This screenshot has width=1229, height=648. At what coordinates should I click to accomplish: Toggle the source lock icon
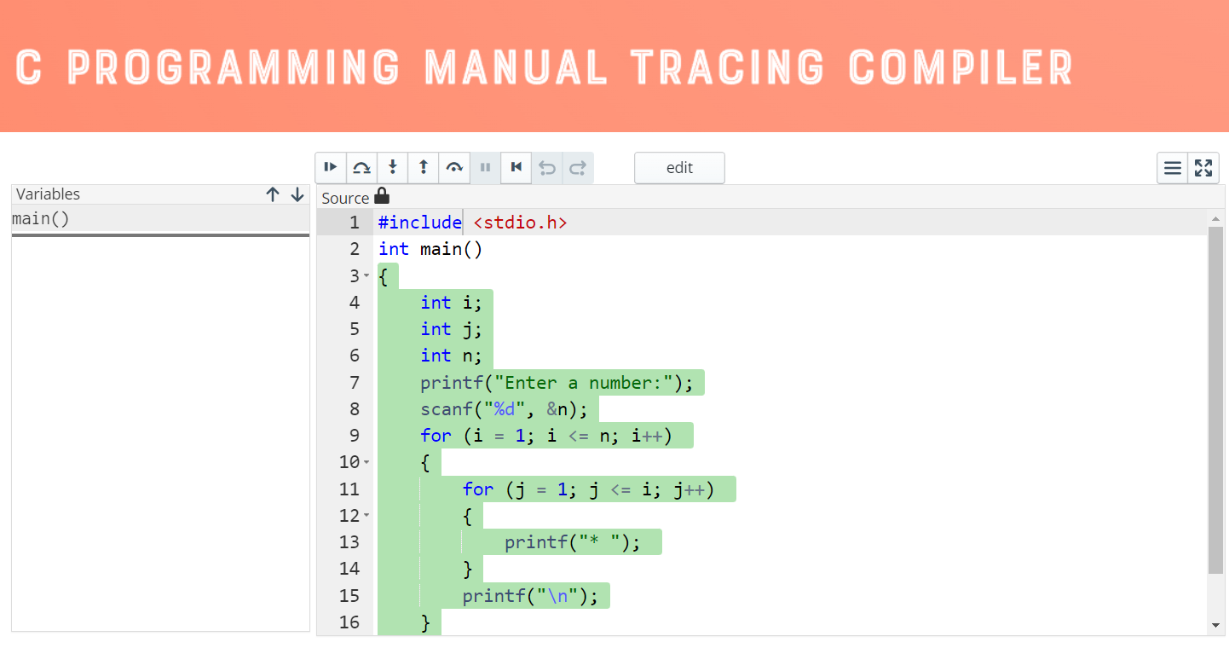click(381, 195)
